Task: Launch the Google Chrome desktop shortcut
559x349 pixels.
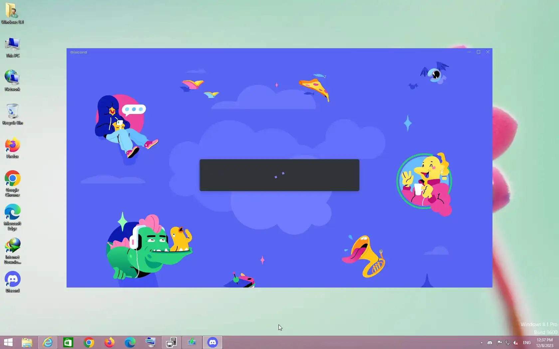Action: point(12,183)
